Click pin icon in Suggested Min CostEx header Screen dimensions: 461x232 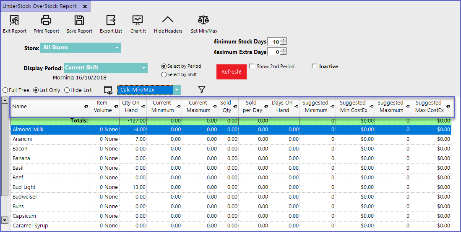tap(372, 106)
